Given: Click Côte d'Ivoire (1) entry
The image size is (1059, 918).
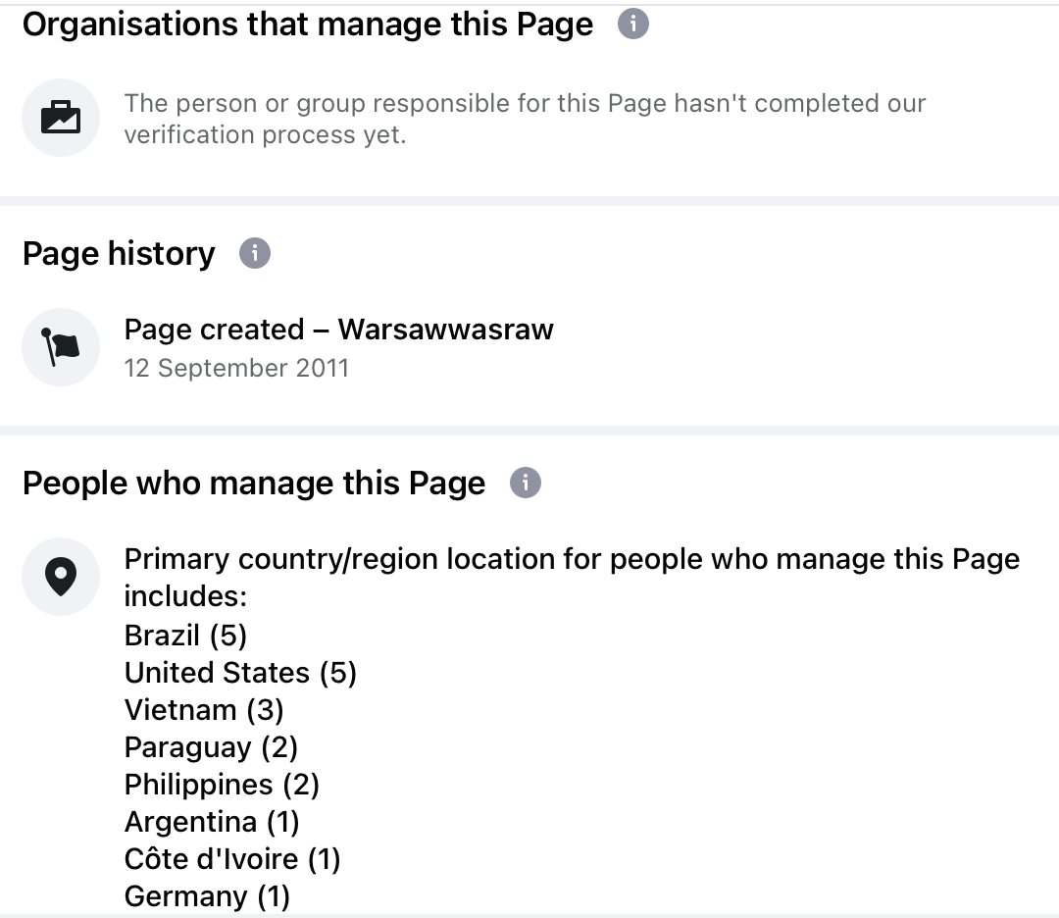Looking at the screenshot, I should [x=232, y=859].
